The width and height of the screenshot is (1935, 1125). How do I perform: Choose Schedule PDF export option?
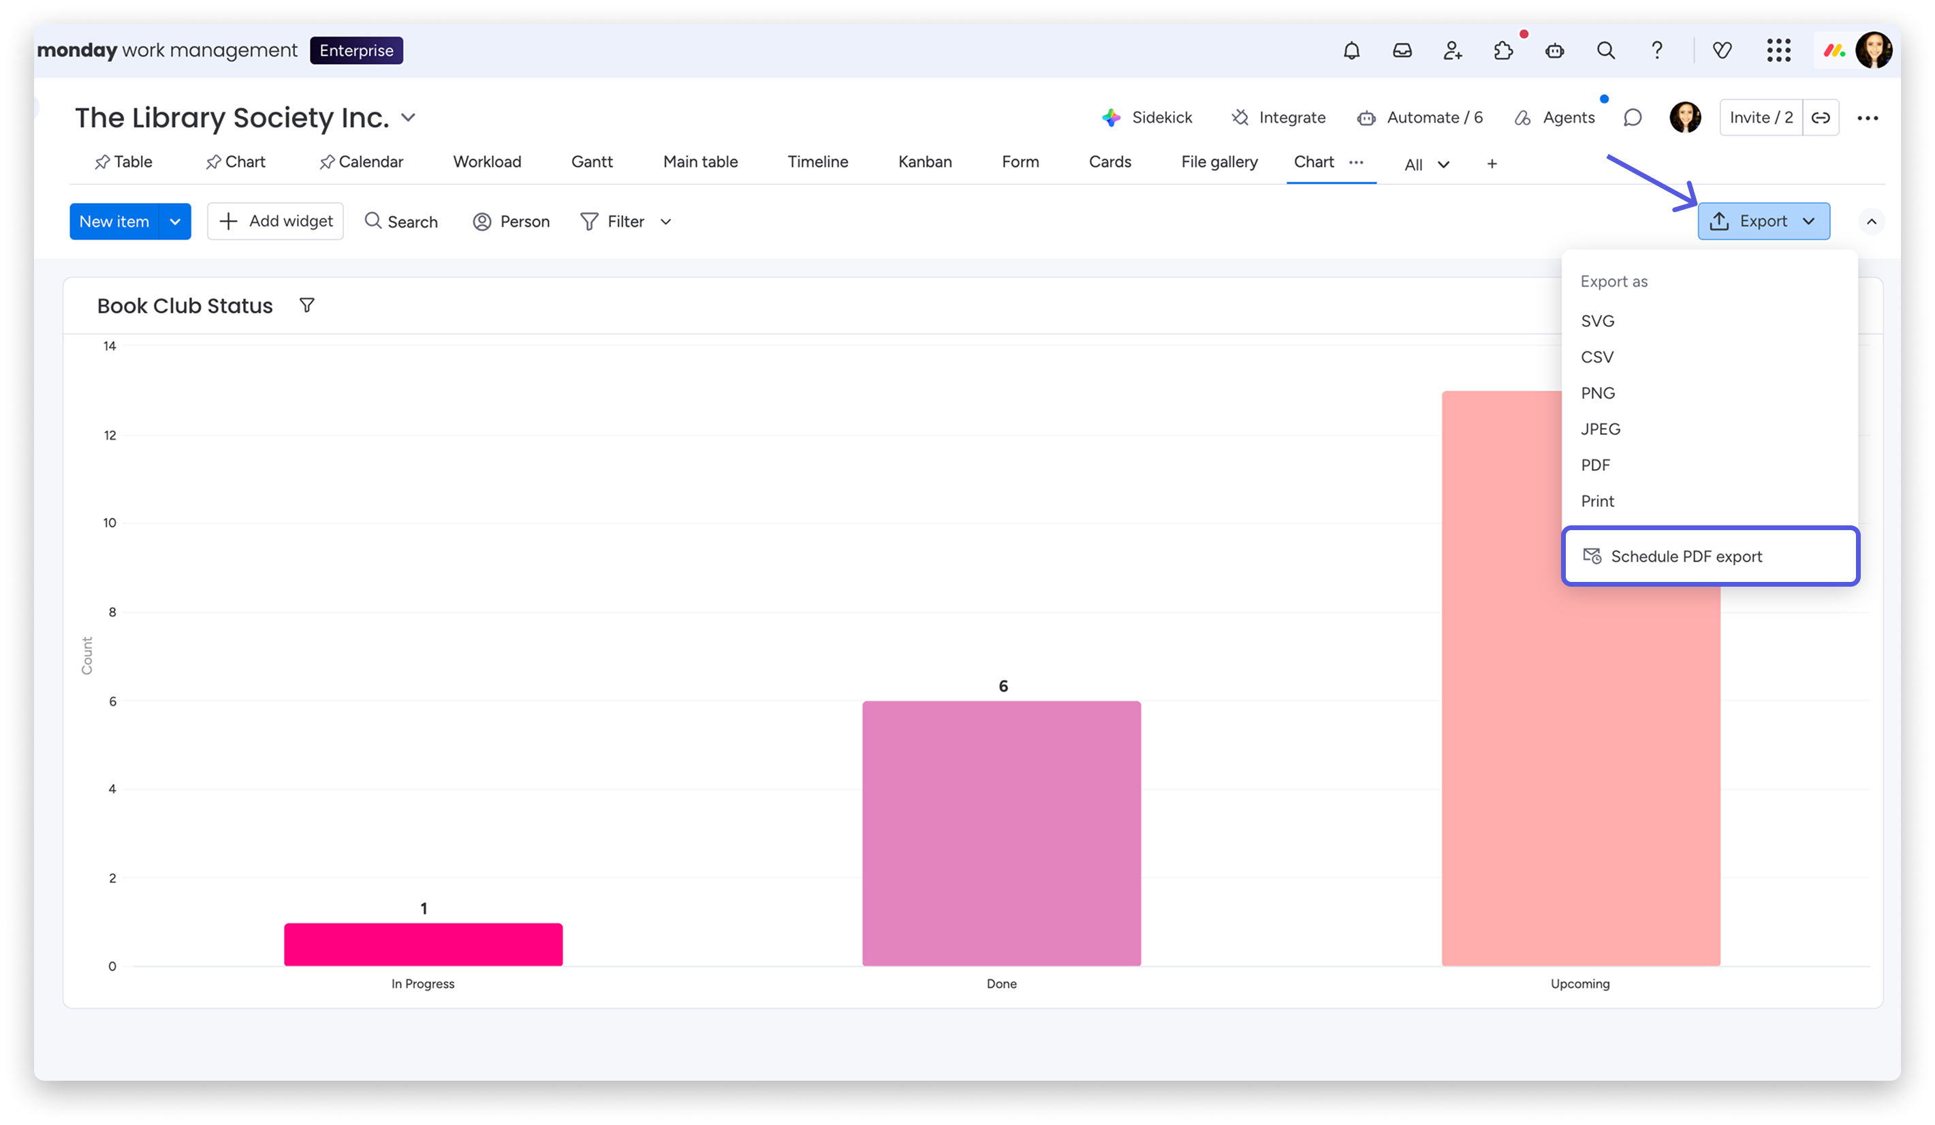(x=1686, y=556)
